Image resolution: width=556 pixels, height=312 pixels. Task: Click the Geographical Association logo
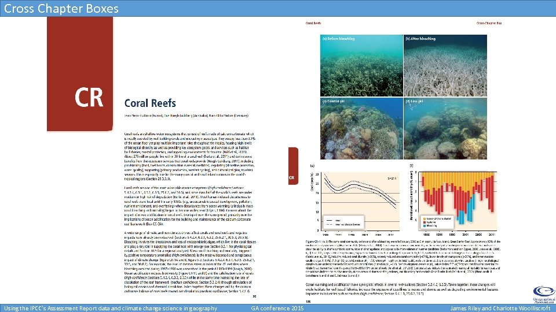click(x=544, y=294)
